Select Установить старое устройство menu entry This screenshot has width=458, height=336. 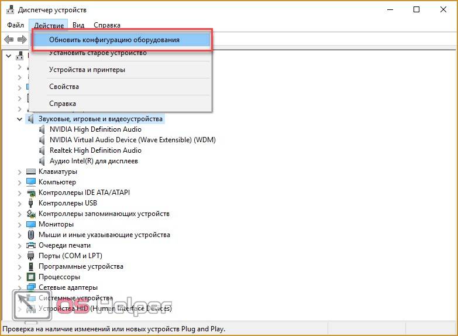coord(98,53)
